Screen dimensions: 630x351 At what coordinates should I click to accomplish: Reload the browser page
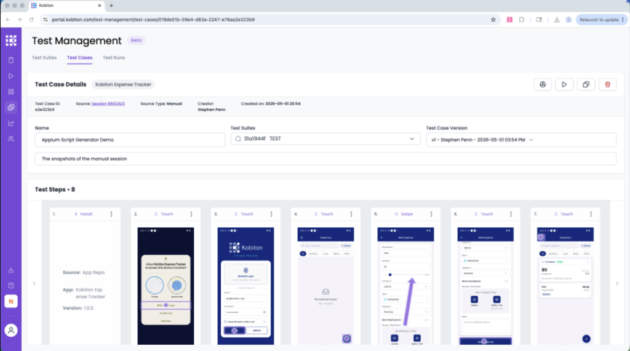click(x=31, y=19)
